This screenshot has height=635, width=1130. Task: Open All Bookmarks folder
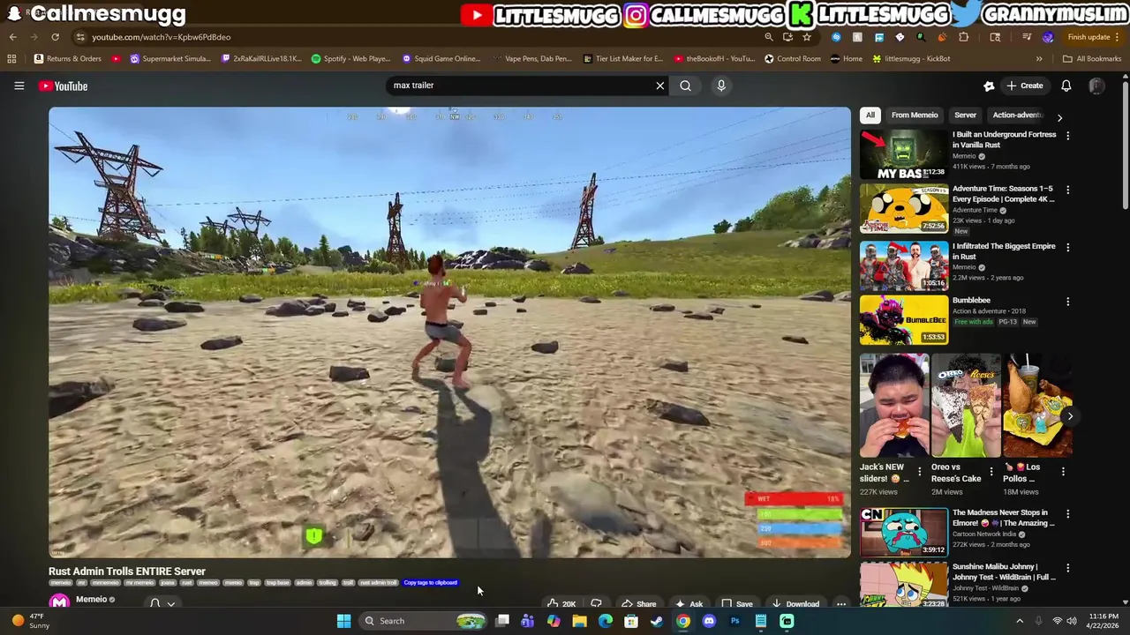[1092, 59]
